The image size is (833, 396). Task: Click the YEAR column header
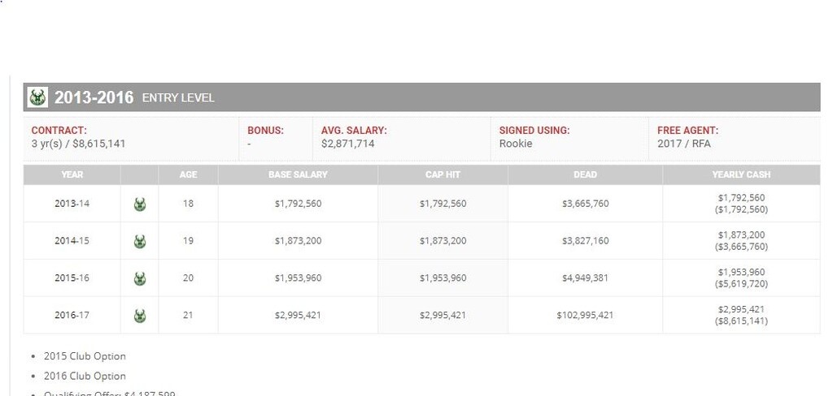click(x=72, y=174)
